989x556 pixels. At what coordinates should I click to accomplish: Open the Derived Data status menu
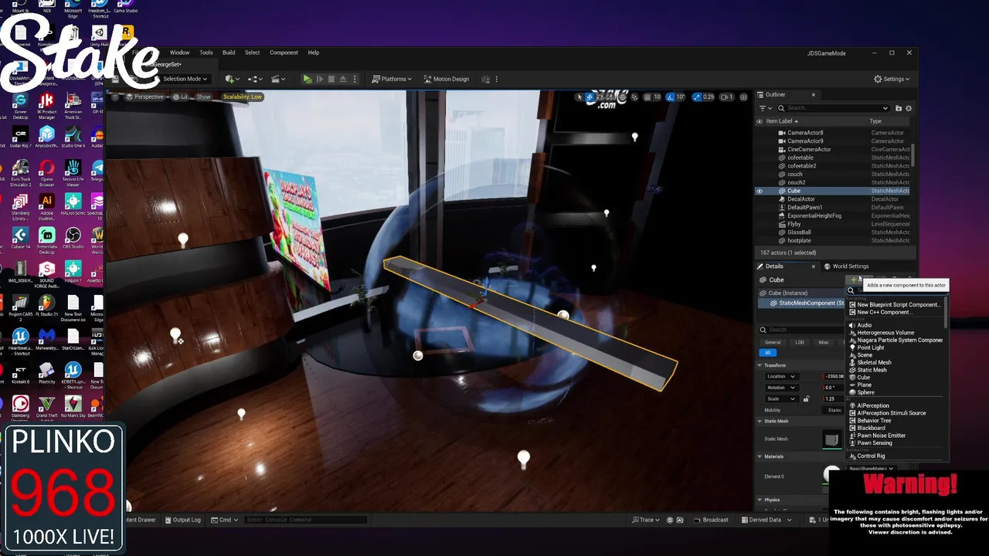pos(764,520)
